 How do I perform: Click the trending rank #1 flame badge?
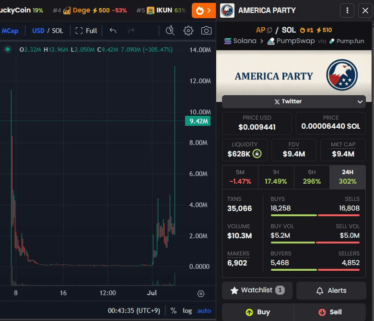point(306,30)
